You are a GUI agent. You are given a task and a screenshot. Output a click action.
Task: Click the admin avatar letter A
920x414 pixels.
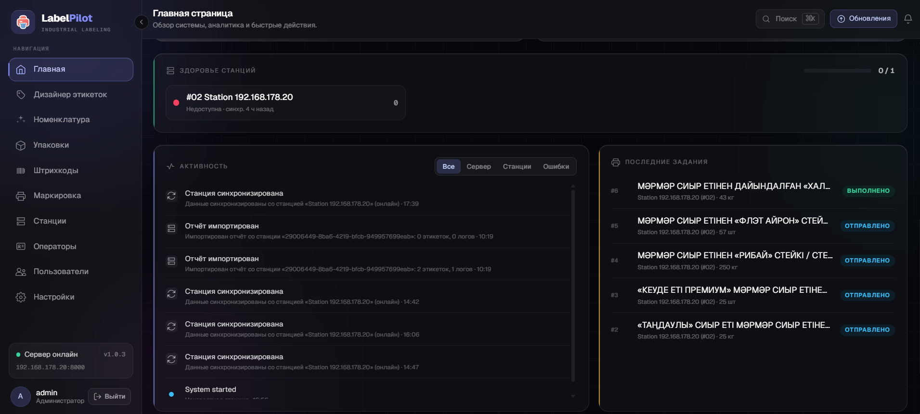click(x=20, y=397)
